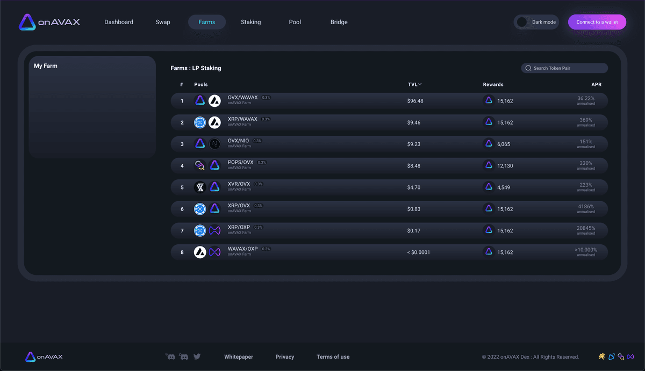Sort the table by TVL chevron
The height and width of the screenshot is (371, 645).
pos(420,84)
